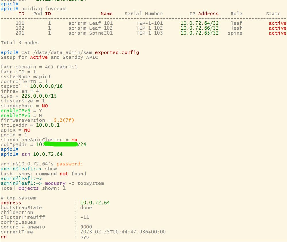This screenshot has height=242, width=287.
Task: Click systemName =apic1 line
Action: 26,77
